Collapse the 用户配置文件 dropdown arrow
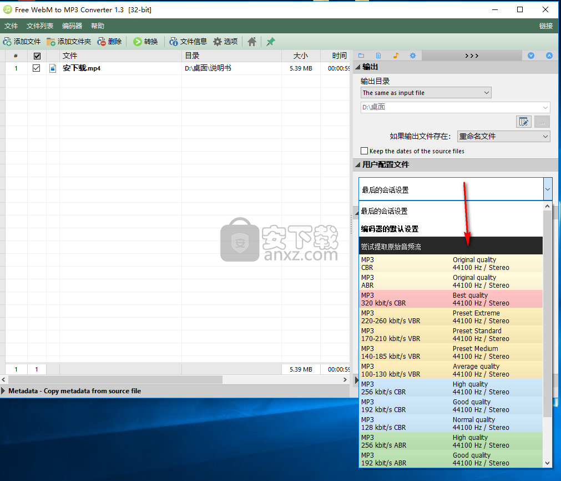The height and width of the screenshot is (481, 561). pyautogui.click(x=548, y=189)
